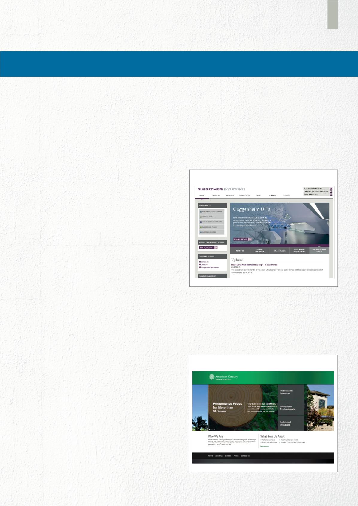Click the Financial Professional Login icon
Image resolution: width=358 pixels, height=506 pixels.
[331, 191]
